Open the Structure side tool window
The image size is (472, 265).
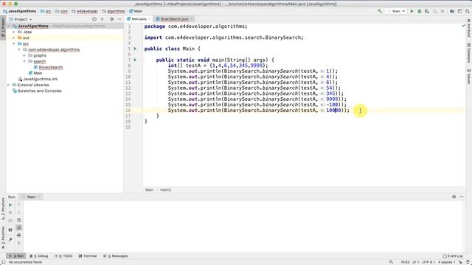[3, 209]
